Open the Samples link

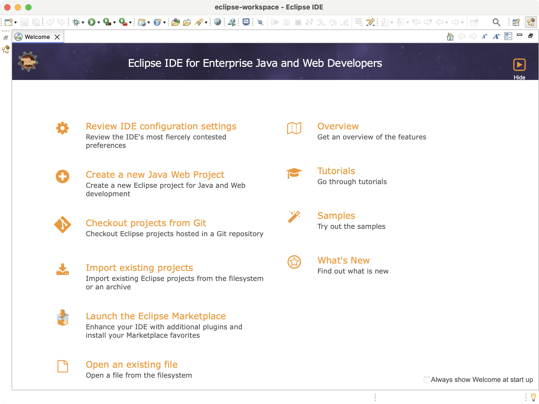(x=336, y=216)
